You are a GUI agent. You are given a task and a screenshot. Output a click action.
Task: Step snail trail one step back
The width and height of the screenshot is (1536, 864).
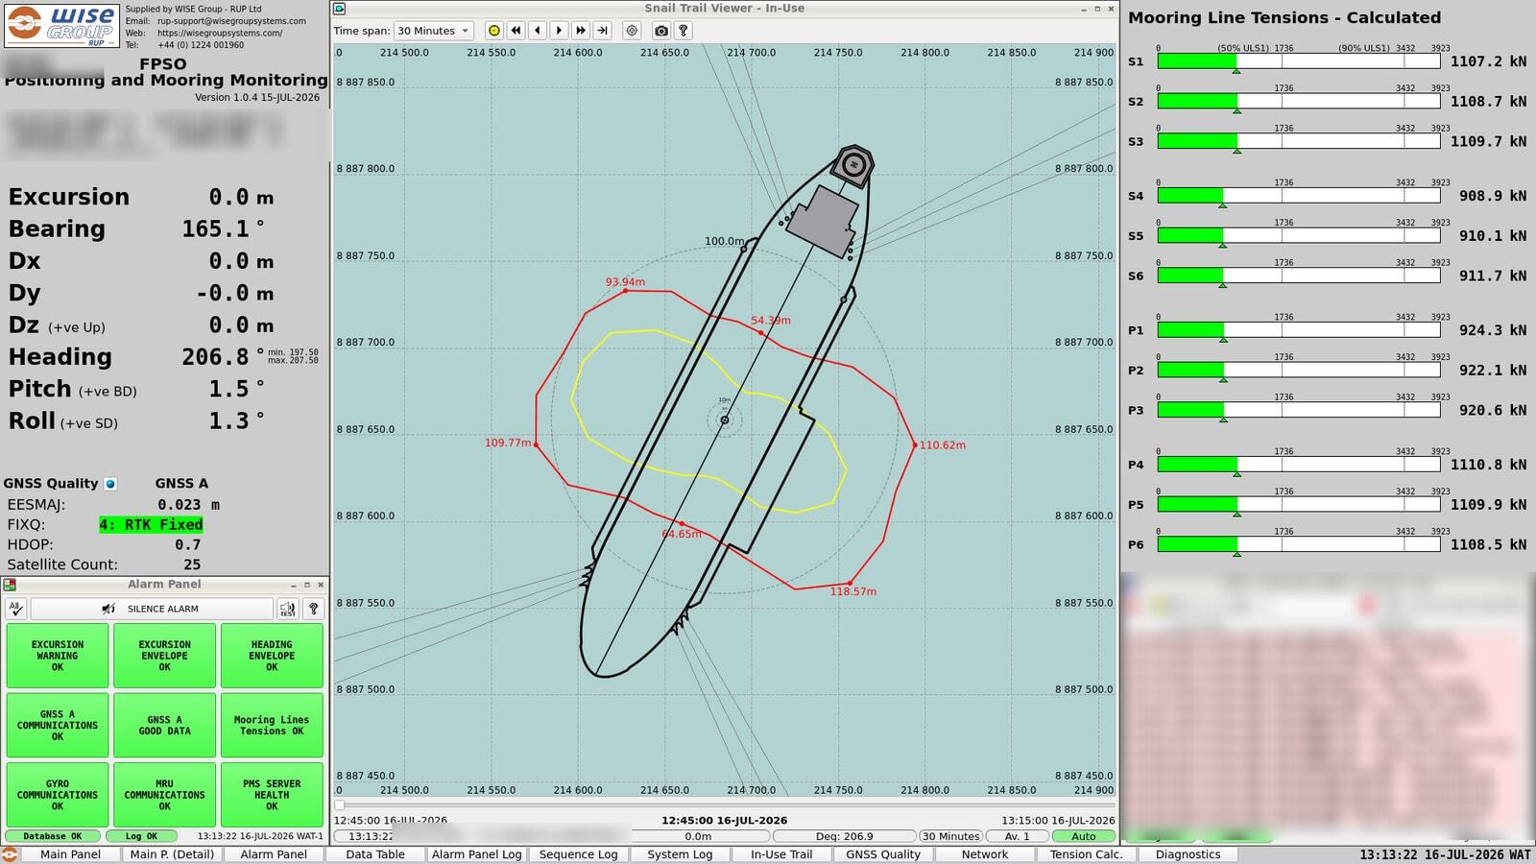coord(538,31)
